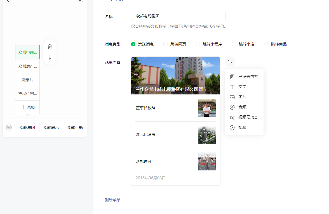The height and width of the screenshot is (214, 329).
Task: Open 众邦展示 bottom menu
Action: point(51,128)
